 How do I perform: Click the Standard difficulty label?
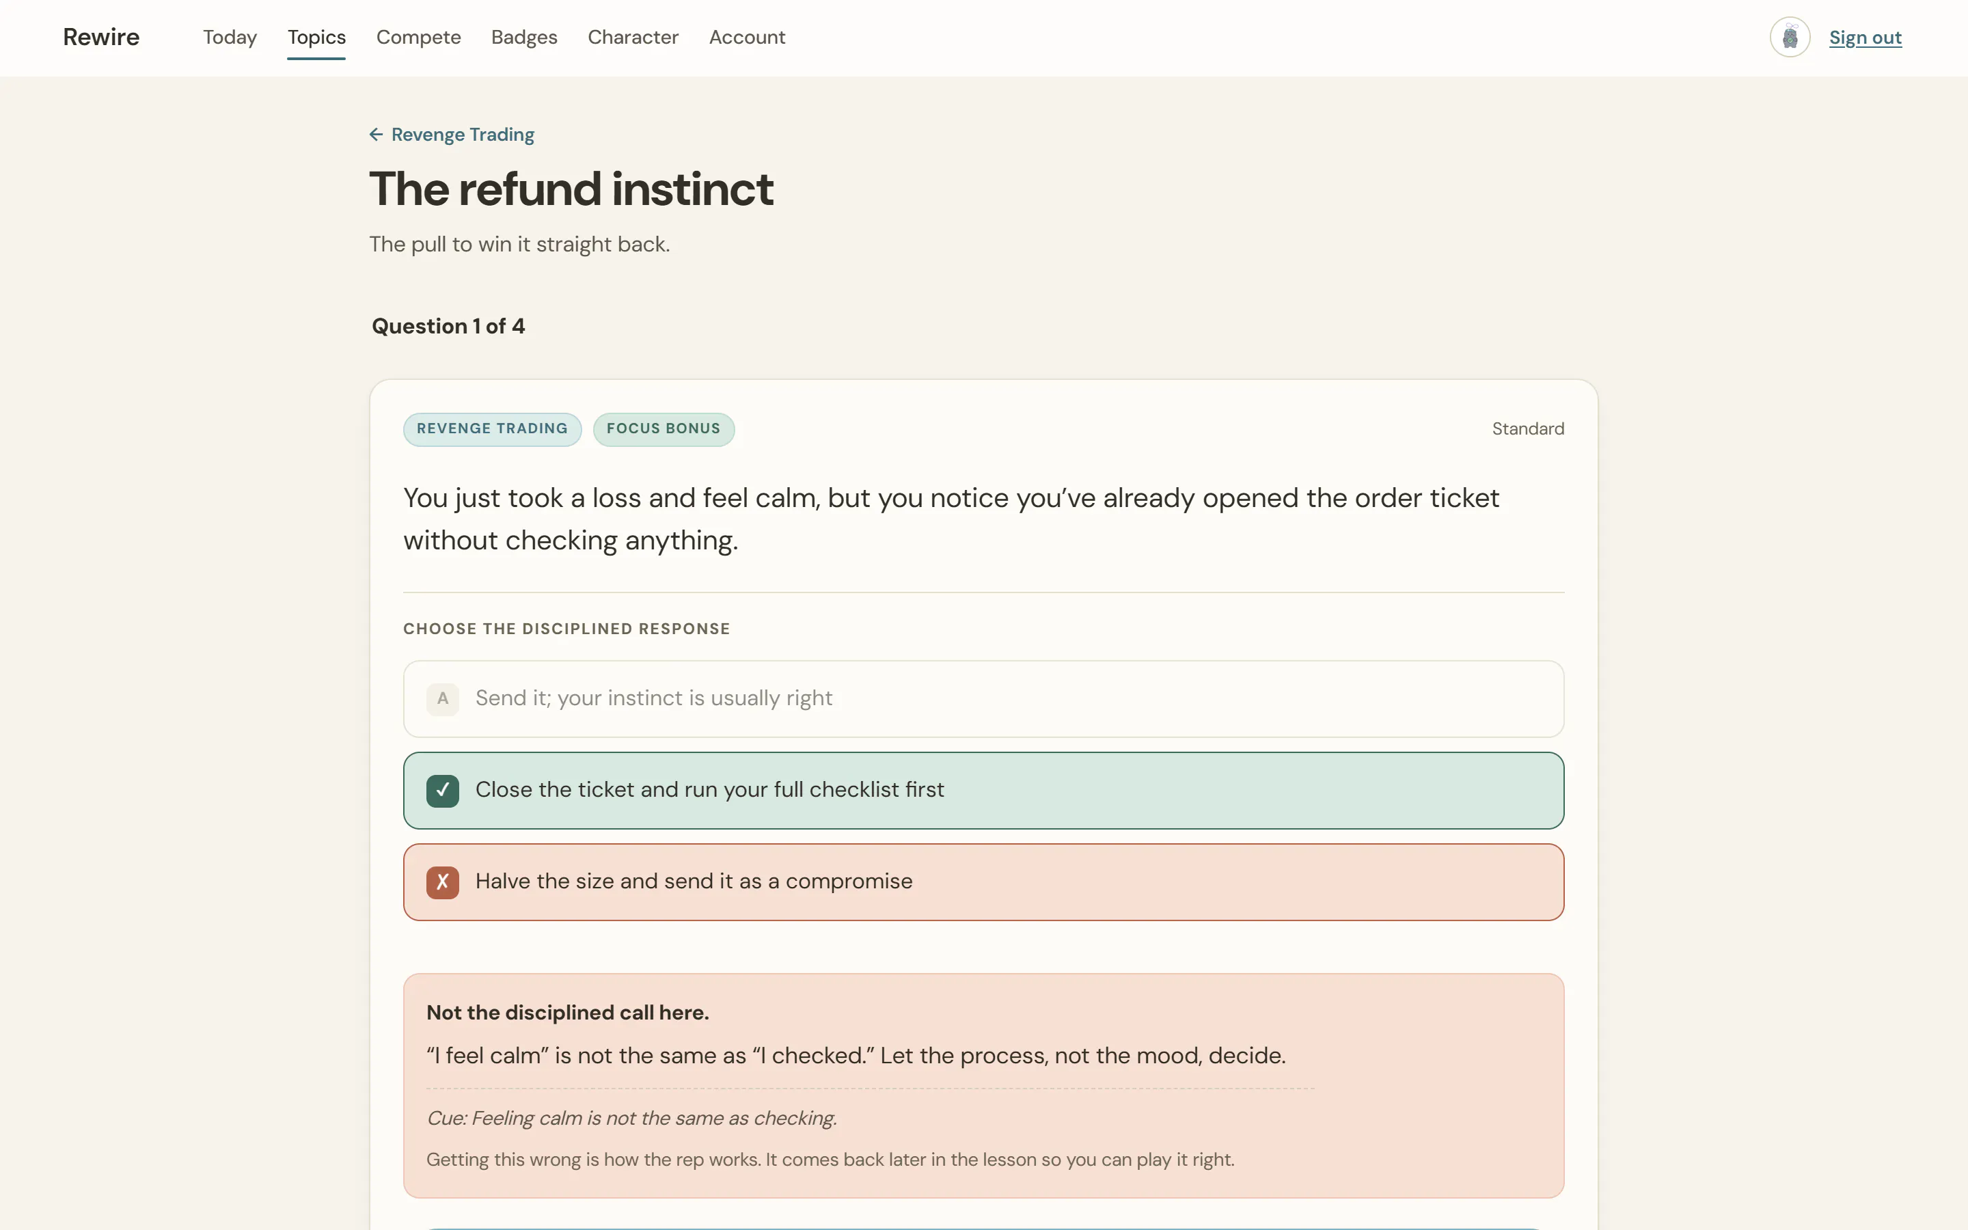click(x=1527, y=428)
